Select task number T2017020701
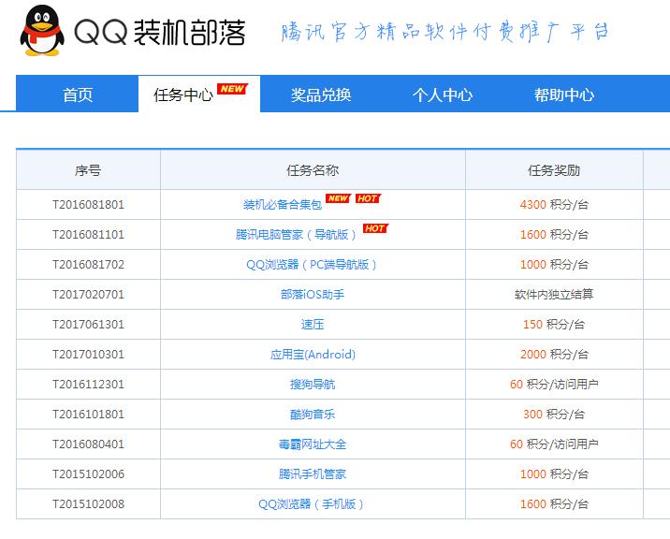The width and height of the screenshot is (670, 539). click(x=88, y=295)
